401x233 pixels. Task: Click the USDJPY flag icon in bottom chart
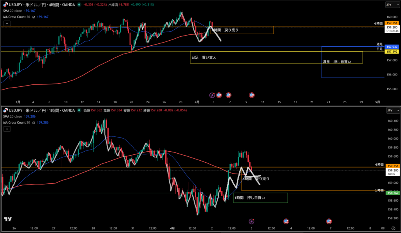(5, 110)
